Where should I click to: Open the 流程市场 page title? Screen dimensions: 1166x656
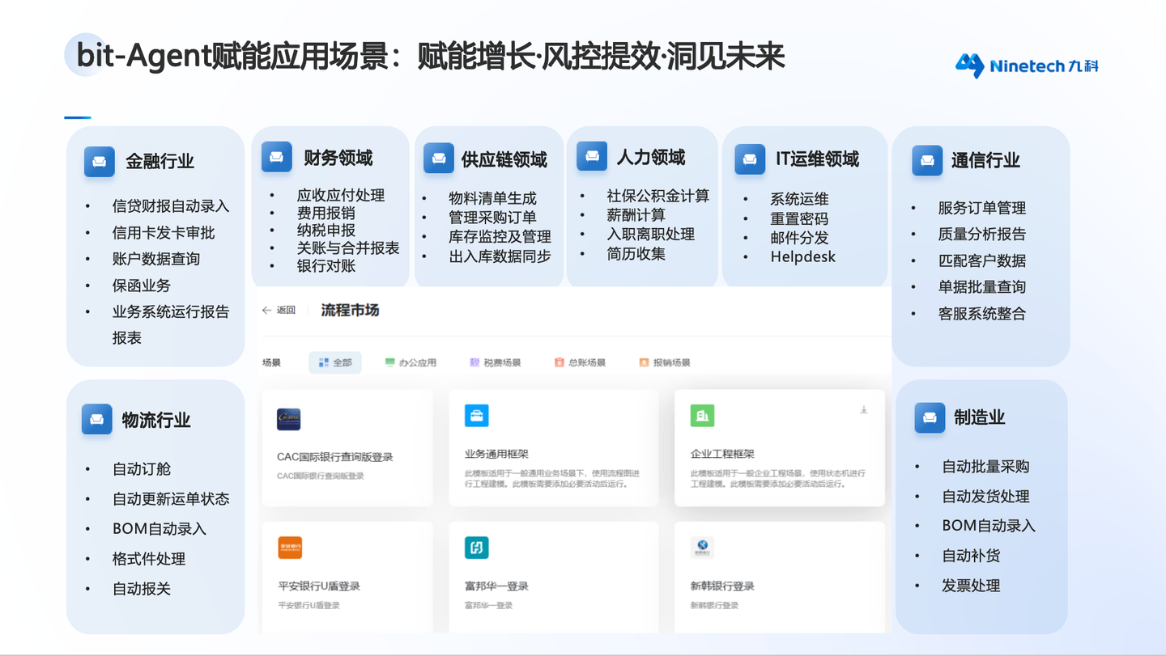point(349,310)
